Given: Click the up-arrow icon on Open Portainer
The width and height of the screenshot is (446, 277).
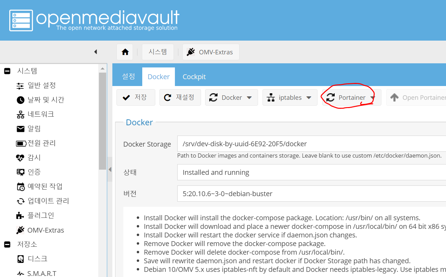Looking at the screenshot, I should point(394,98).
